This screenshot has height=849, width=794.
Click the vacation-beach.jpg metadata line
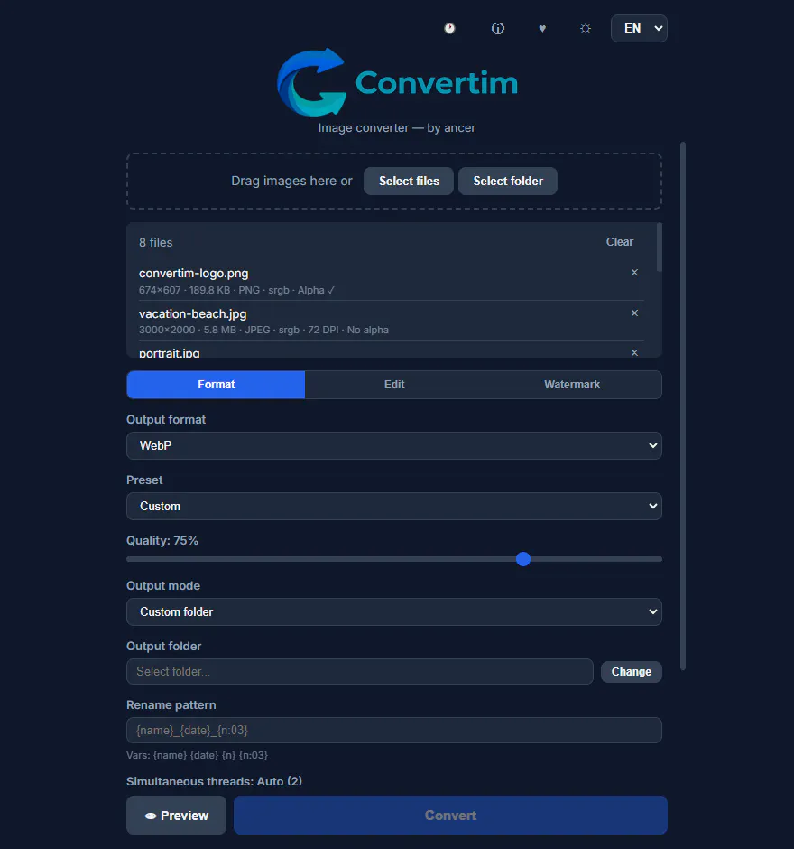(263, 330)
